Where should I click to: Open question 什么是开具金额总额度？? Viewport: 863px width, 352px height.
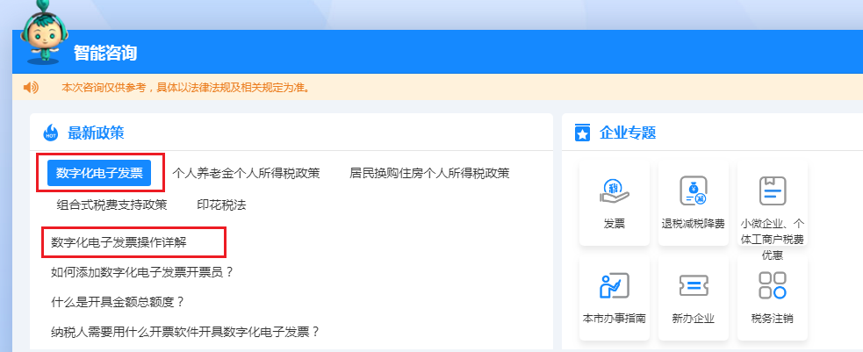[118, 302]
